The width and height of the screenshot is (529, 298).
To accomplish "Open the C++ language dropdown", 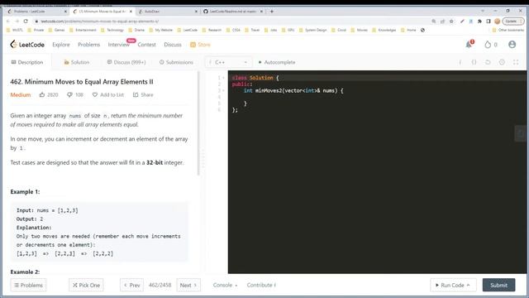I will 228,62.
